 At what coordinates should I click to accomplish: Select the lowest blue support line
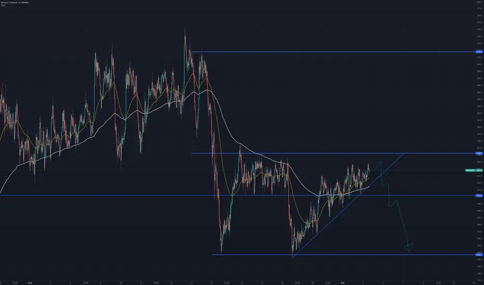pyautogui.click(x=343, y=255)
